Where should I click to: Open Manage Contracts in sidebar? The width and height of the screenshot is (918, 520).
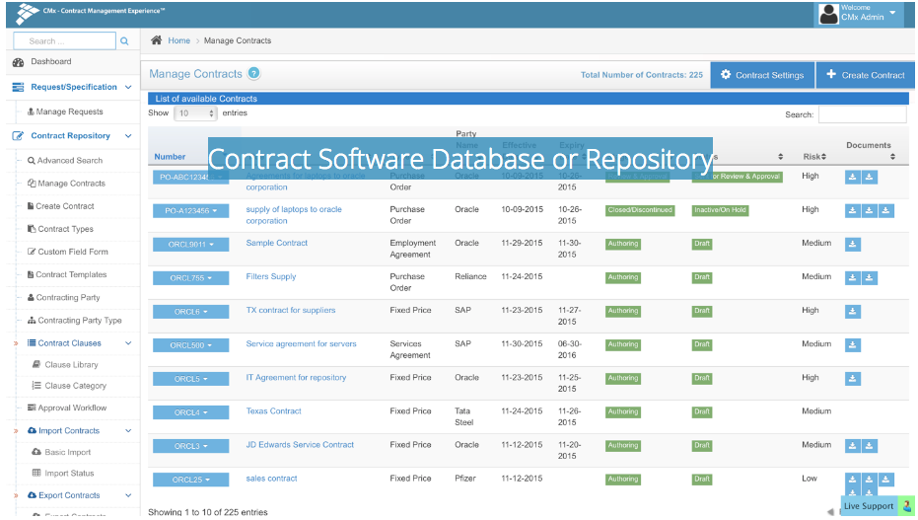tap(71, 184)
